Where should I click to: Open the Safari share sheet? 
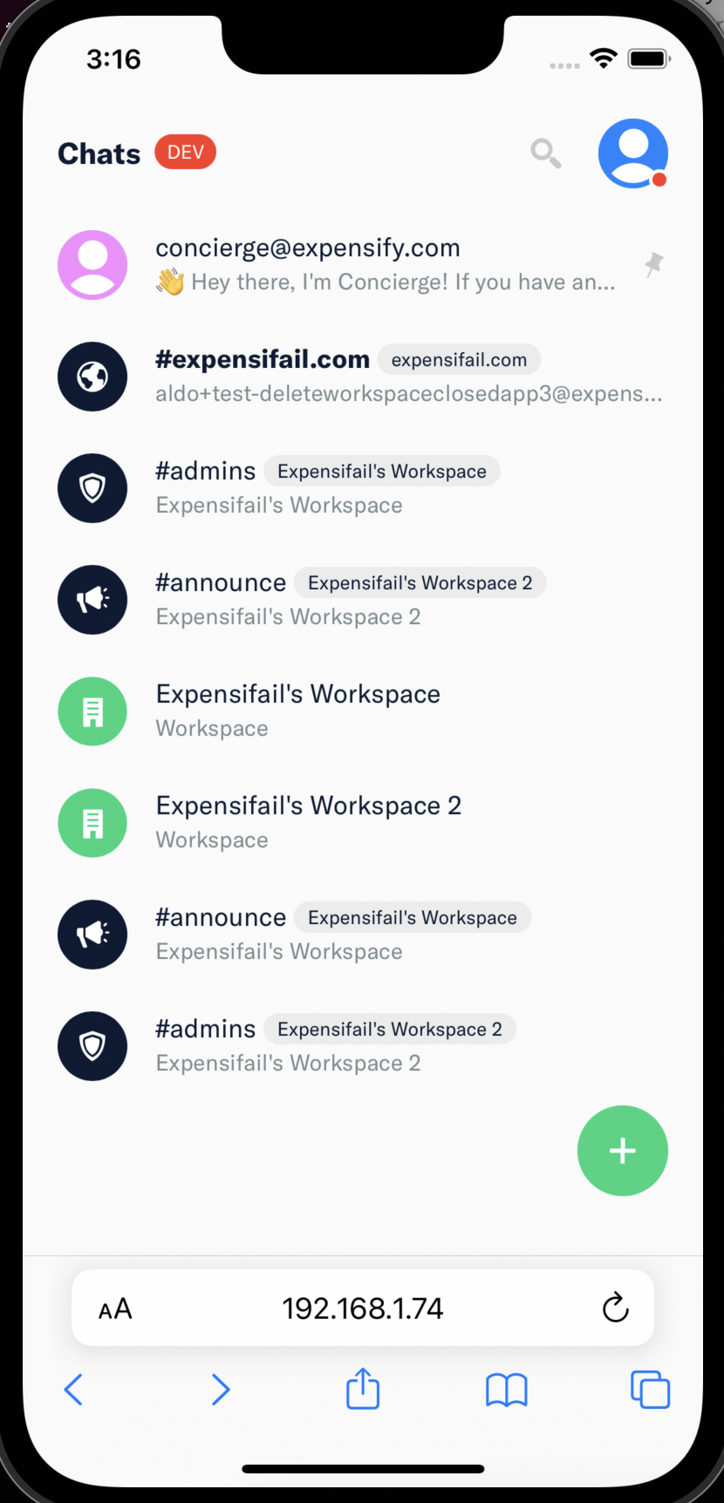363,1388
